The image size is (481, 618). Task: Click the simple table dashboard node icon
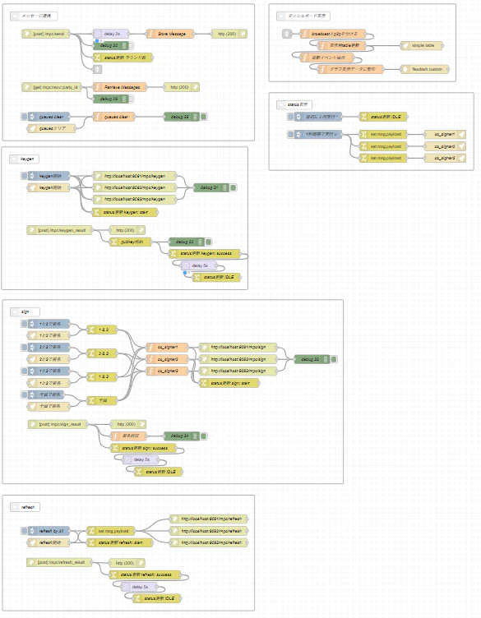tap(405, 46)
